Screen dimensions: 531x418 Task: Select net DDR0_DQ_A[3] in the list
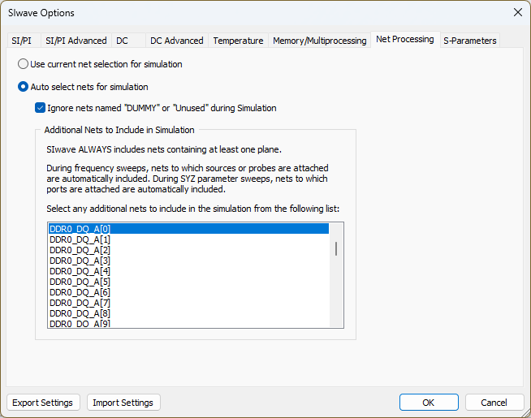tap(188, 261)
